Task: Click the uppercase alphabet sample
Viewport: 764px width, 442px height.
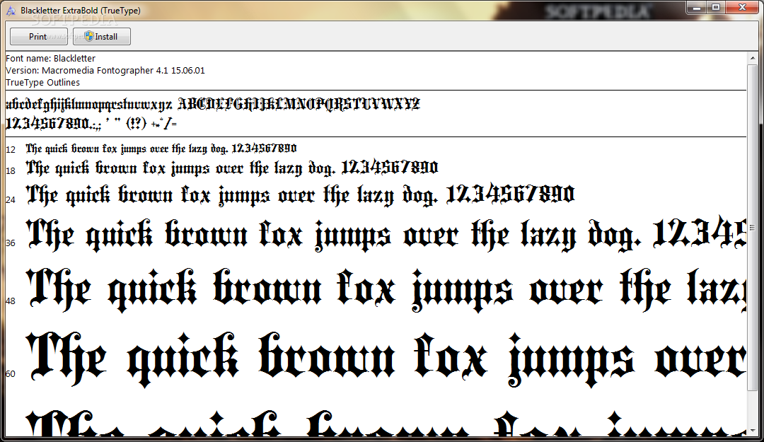Action: (299, 104)
